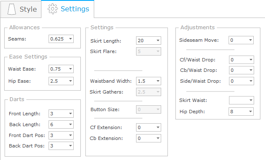The width and height of the screenshot is (265, 160).
Task: Click the gear icon on Settings tab
Action: pos(53,9)
